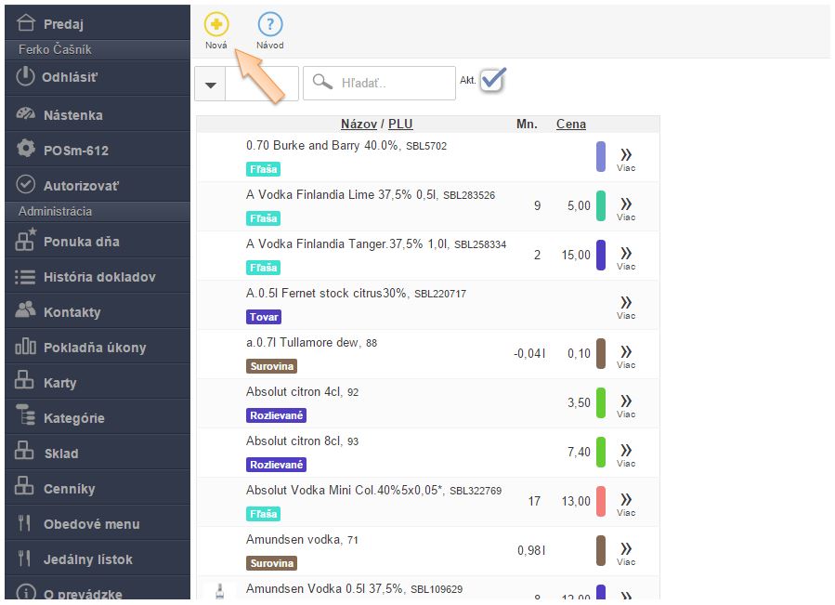The width and height of the screenshot is (835, 605).
Task: Open Pokladňa úkony chart icon
Action: (26, 348)
